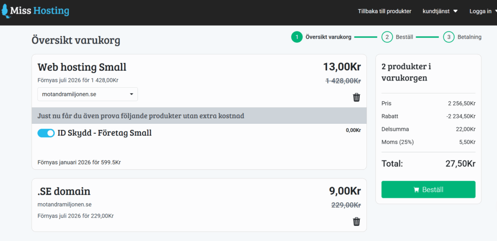
Task: Click the Web hosting Small title
Action: pos(82,67)
